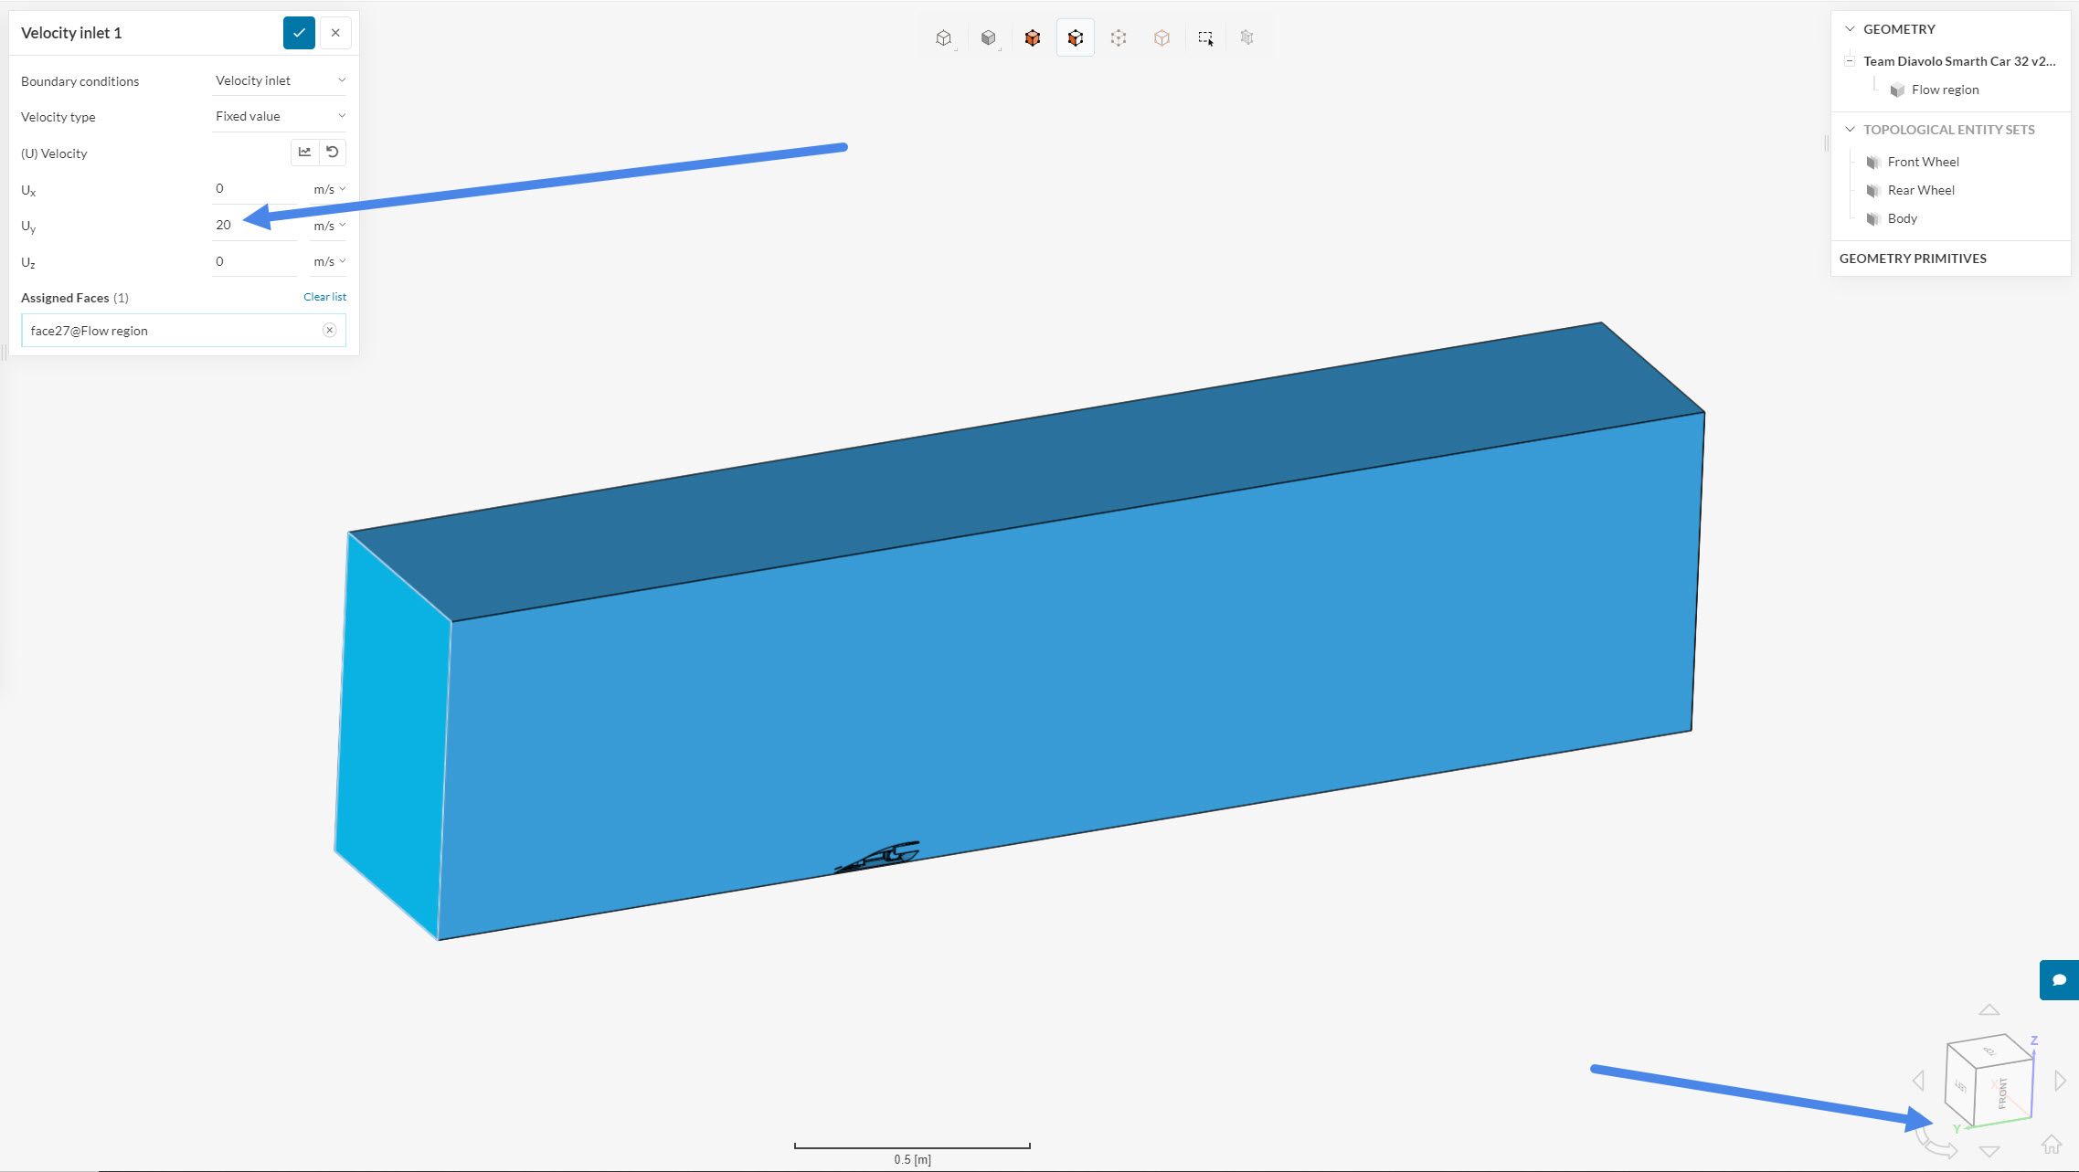
Task: Click the FRONT face of orientation cube
Action: (x=2002, y=1092)
